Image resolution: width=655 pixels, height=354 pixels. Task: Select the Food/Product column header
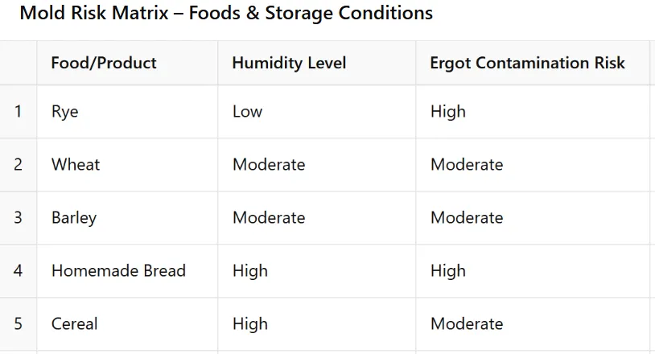[x=104, y=63]
